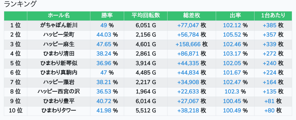Viewport: 296px width, 120px height.
Task: Select the ひまわり真駒内 hall name
Action: coord(59,73)
